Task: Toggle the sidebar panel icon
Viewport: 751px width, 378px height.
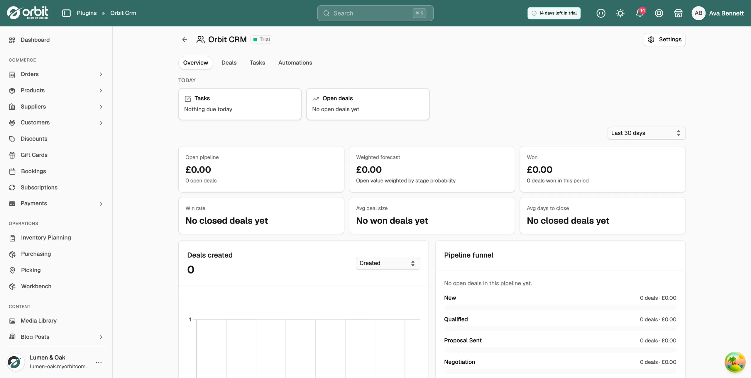Action: [x=67, y=13]
